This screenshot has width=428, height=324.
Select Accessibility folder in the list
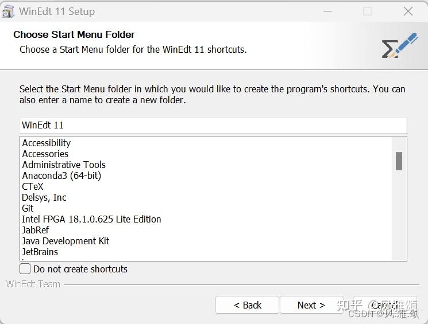(x=47, y=143)
